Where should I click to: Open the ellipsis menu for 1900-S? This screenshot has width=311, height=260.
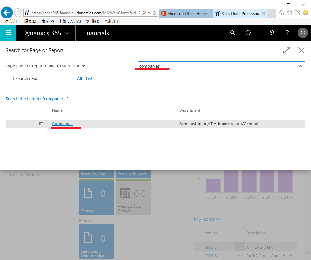pos(240,256)
